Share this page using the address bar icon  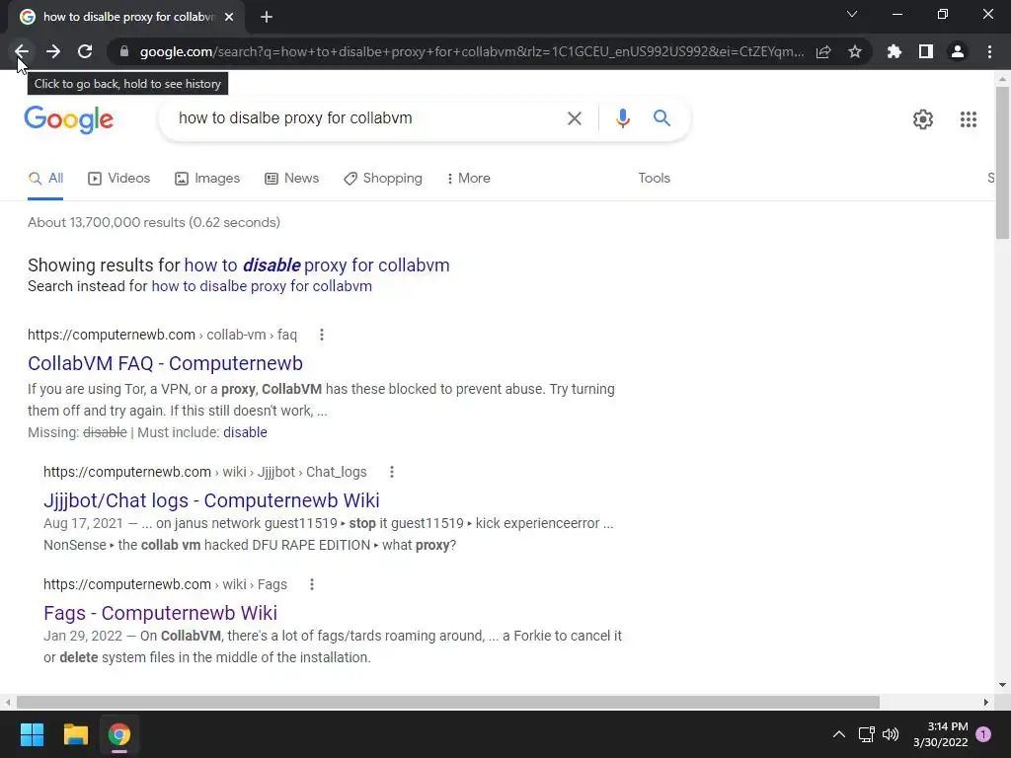click(823, 51)
